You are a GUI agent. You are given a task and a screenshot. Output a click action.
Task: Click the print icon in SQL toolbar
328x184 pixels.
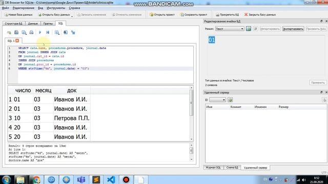[31, 32]
